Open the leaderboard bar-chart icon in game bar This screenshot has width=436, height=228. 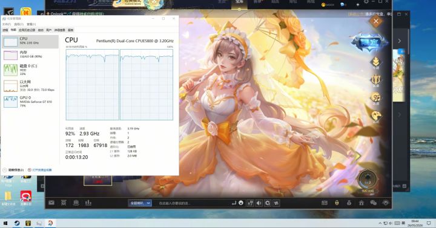click(88, 203)
